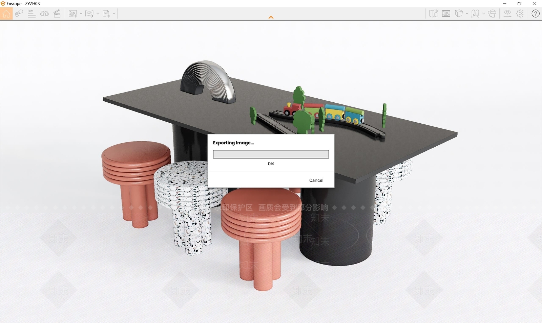542x323 pixels.
Task: Open the help question mark icon
Action: click(536, 14)
